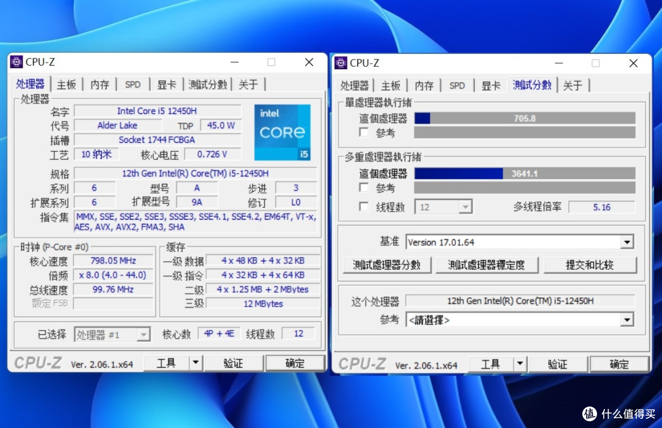Click the multiplier value x 8.0 (4.0 - 44.0)
The image size is (662, 428).
(x=113, y=275)
